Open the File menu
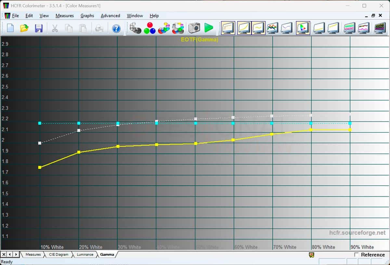The height and width of the screenshot is (265, 390). [15, 16]
